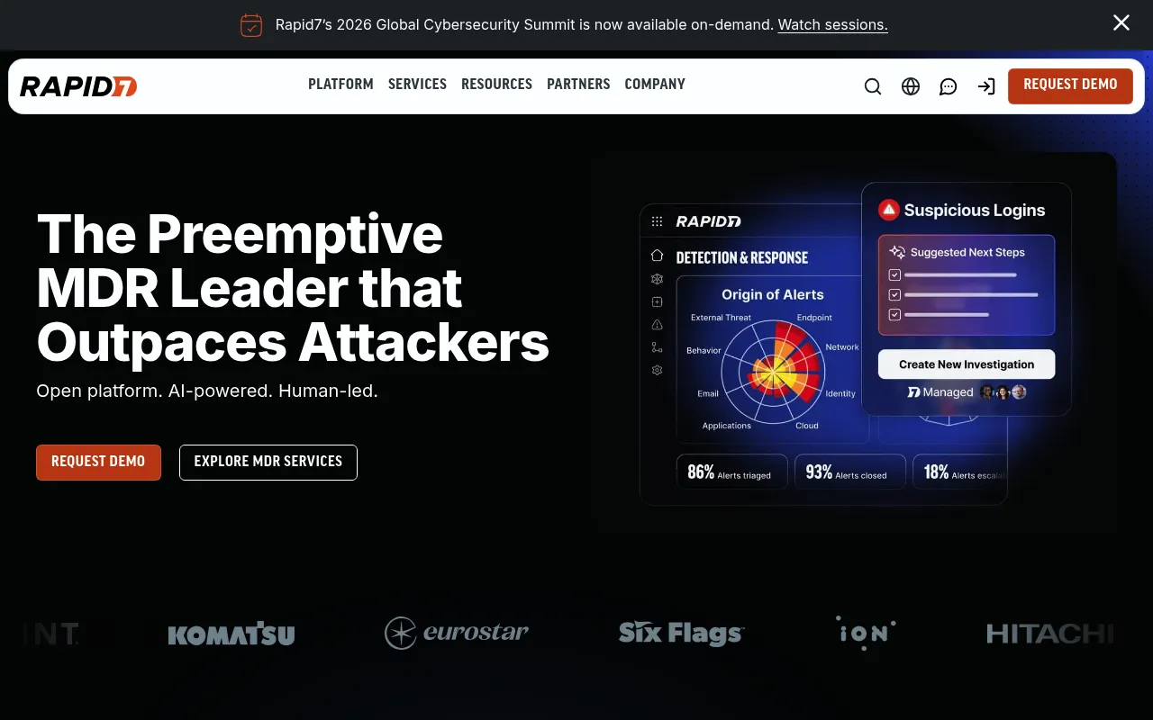Follow the Watch sessions link
Screen dimensions: 1153x720
point(833,25)
